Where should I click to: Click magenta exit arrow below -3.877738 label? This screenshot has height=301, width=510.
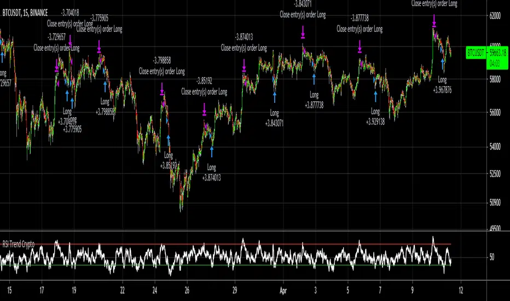coord(360,47)
